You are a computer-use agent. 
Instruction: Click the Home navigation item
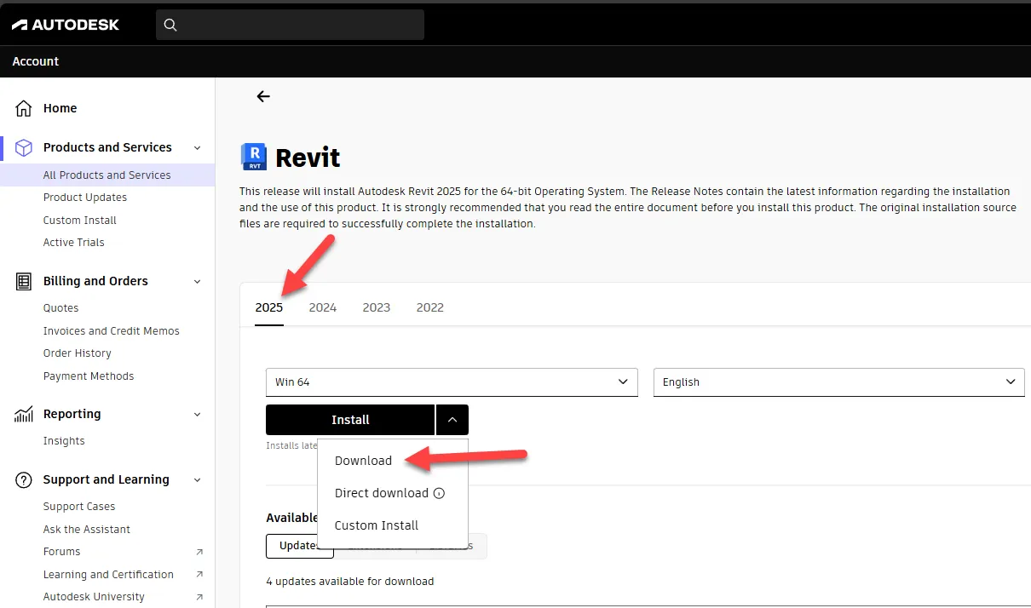pos(60,108)
